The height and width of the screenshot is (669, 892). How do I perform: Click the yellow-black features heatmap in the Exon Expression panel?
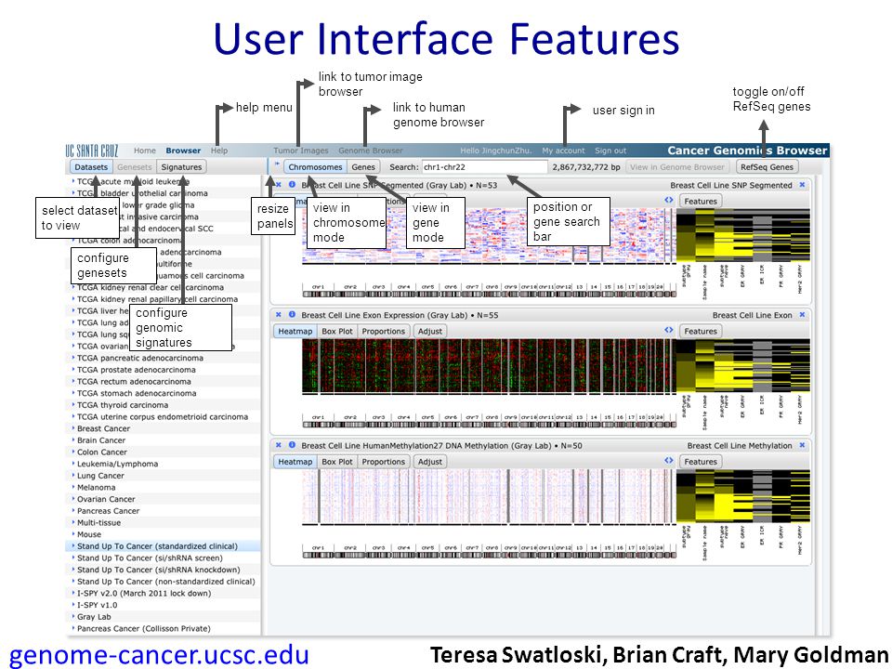pos(743,366)
